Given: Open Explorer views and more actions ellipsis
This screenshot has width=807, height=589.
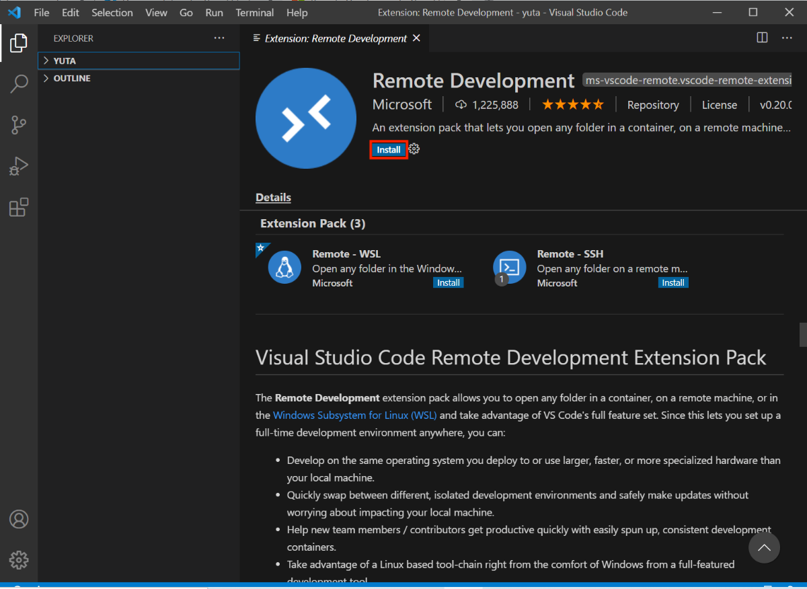Looking at the screenshot, I should pos(219,38).
